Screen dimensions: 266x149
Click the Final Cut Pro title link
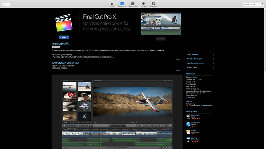click(58, 44)
